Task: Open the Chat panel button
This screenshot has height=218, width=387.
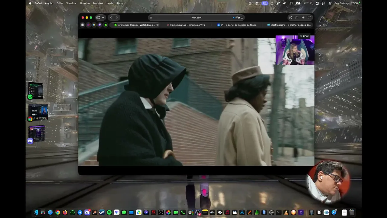Action: pyautogui.click(x=304, y=36)
